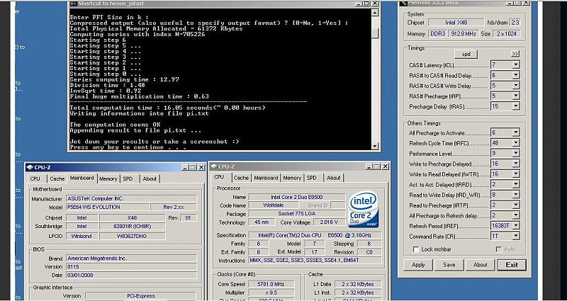
Task: Open Act. to Act. Delayed (tRRD) dropdown
Action: click(x=516, y=184)
